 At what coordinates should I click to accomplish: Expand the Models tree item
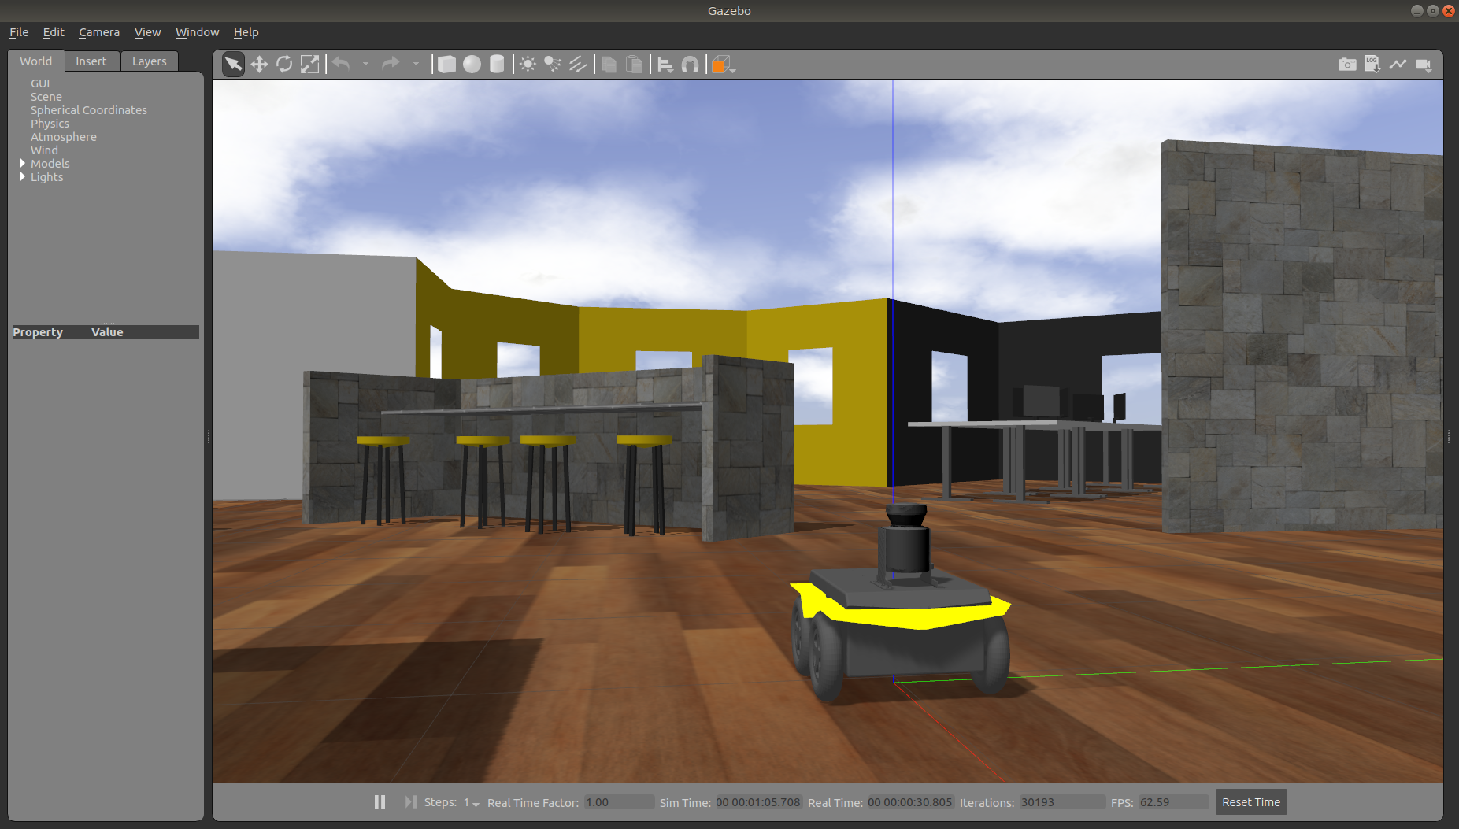coord(23,163)
